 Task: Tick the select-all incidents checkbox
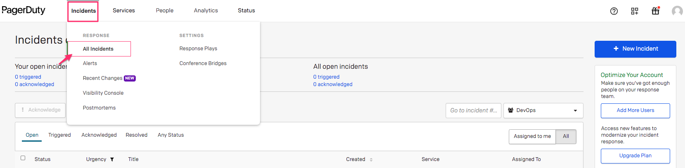click(x=23, y=158)
